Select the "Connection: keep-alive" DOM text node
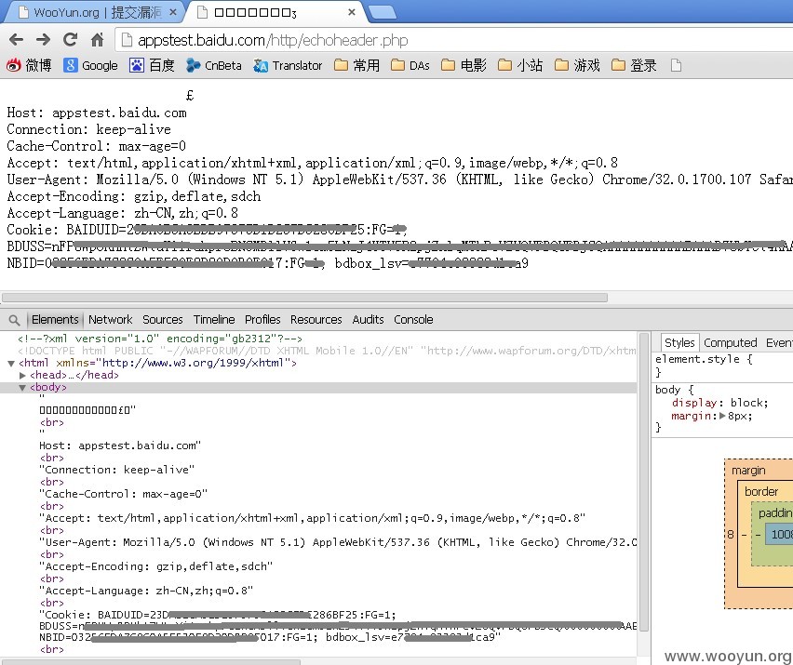 [x=116, y=470]
